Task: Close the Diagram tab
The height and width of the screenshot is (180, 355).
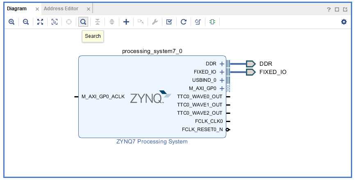Action: [37, 9]
